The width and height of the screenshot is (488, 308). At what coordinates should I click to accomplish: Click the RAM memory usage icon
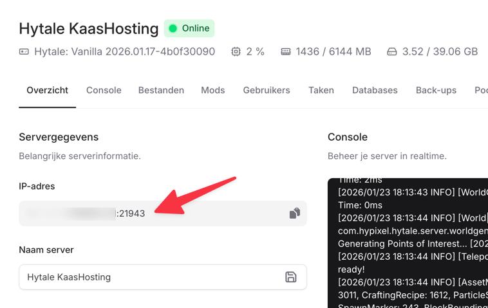[286, 51]
